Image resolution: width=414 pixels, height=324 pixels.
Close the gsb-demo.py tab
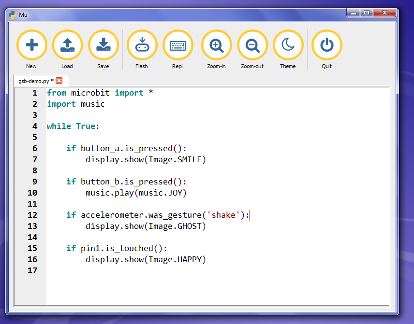[59, 81]
